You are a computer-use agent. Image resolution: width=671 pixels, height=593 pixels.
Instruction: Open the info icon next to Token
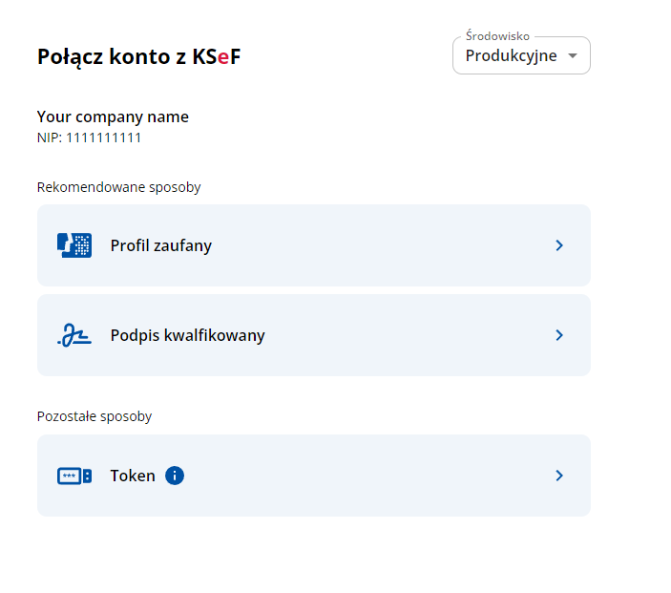[174, 476]
